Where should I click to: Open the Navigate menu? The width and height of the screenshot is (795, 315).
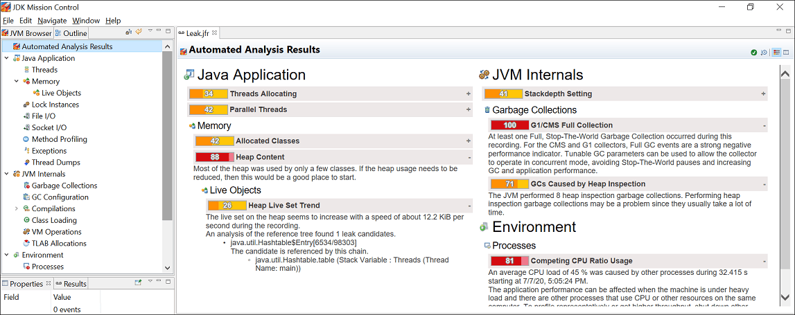(x=52, y=21)
